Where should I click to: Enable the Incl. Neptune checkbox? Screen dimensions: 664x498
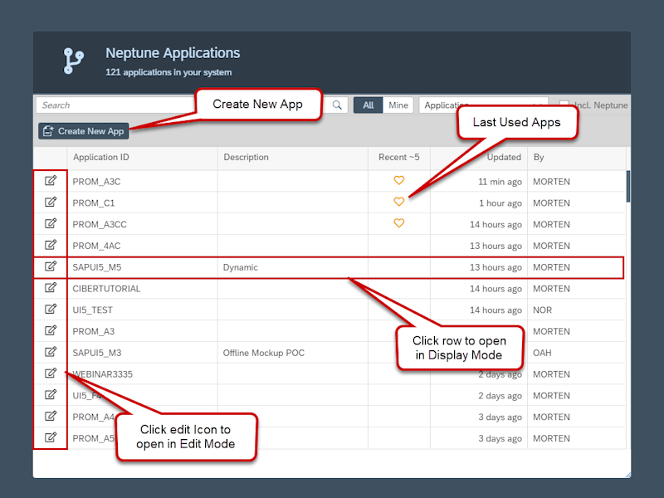(x=564, y=101)
